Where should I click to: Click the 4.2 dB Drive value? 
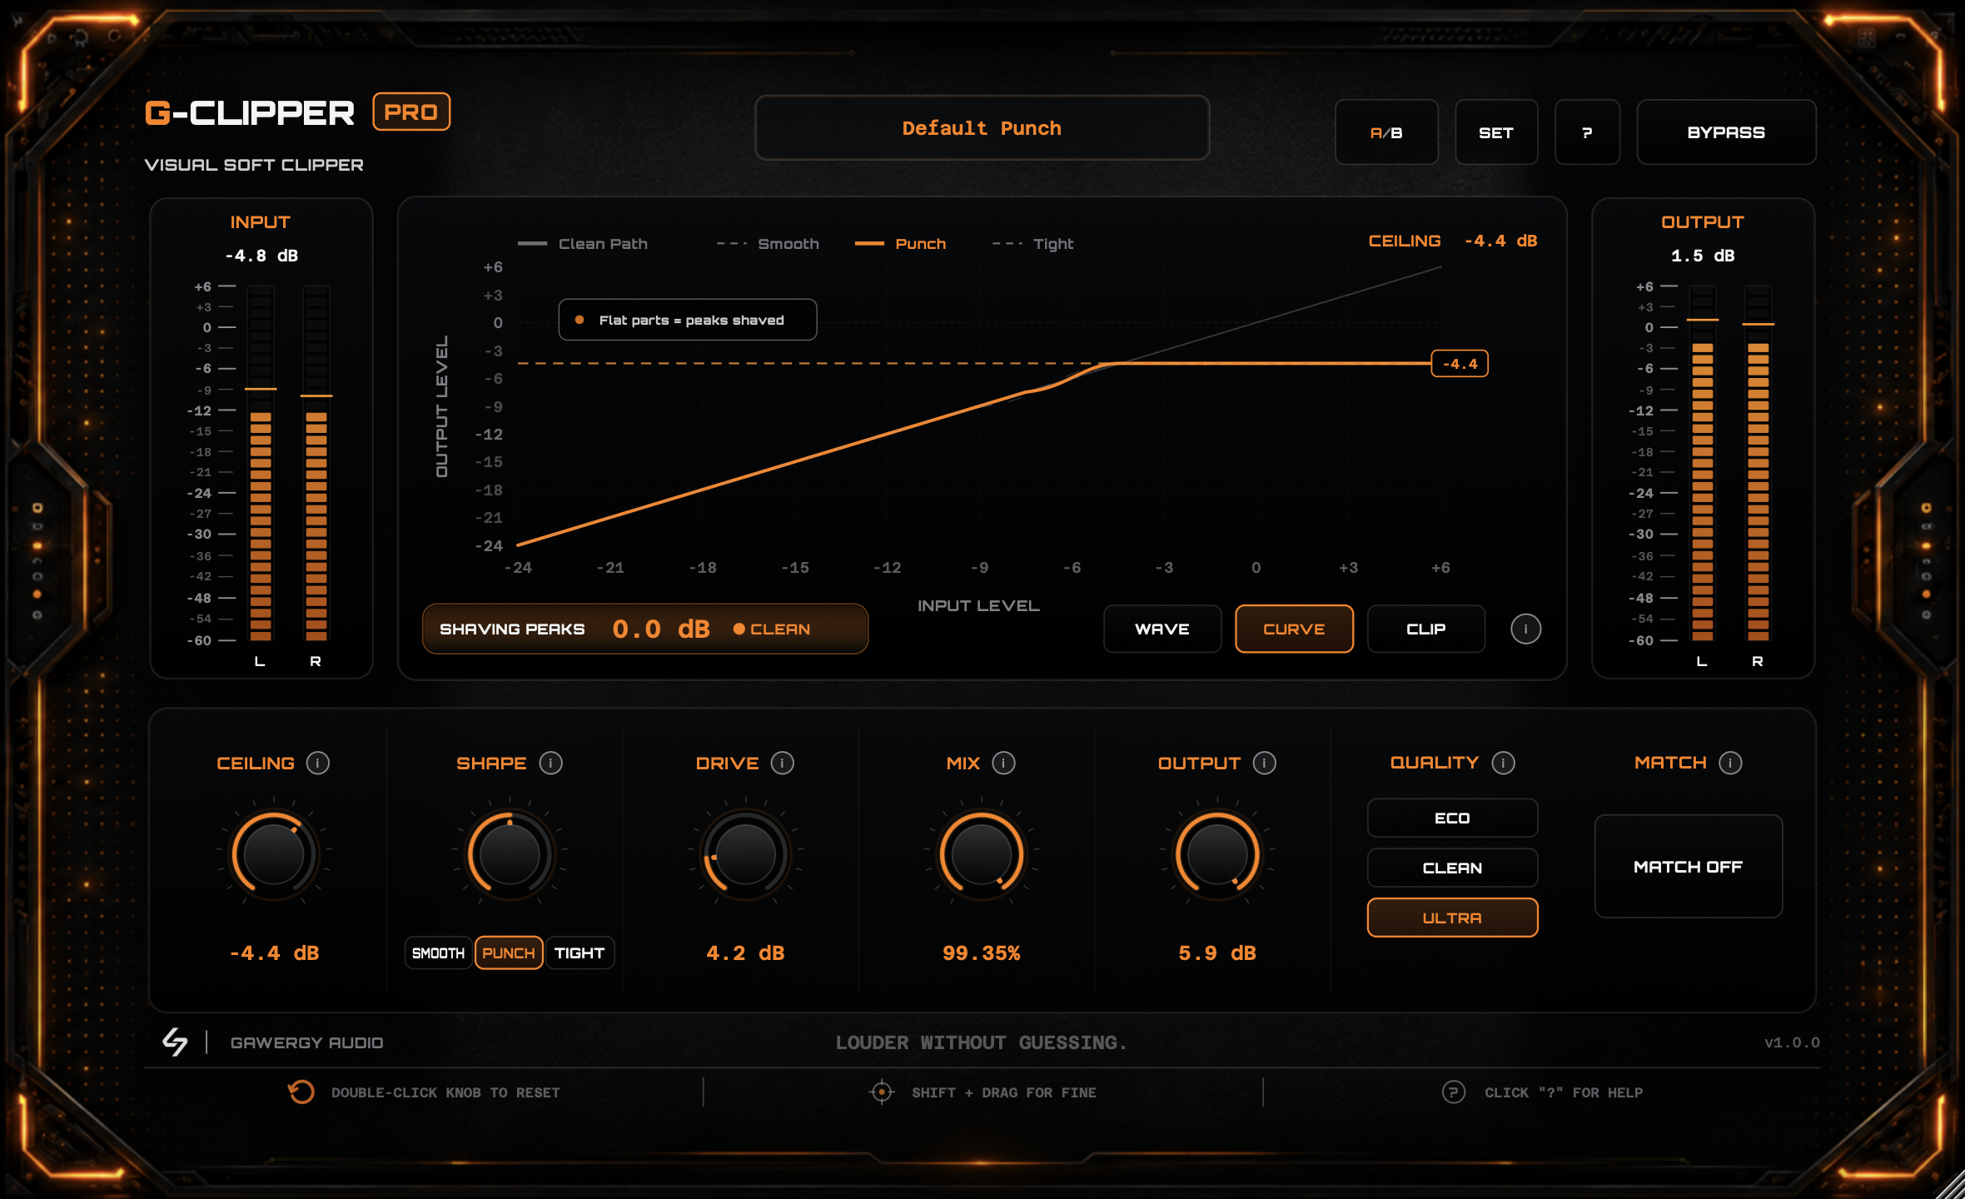pos(745,953)
